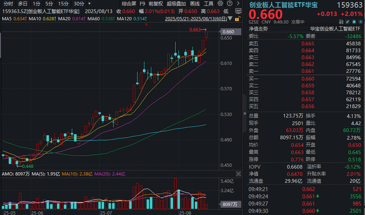Click the 华宝创业板人工智能ETF fund name link

(335, 29)
